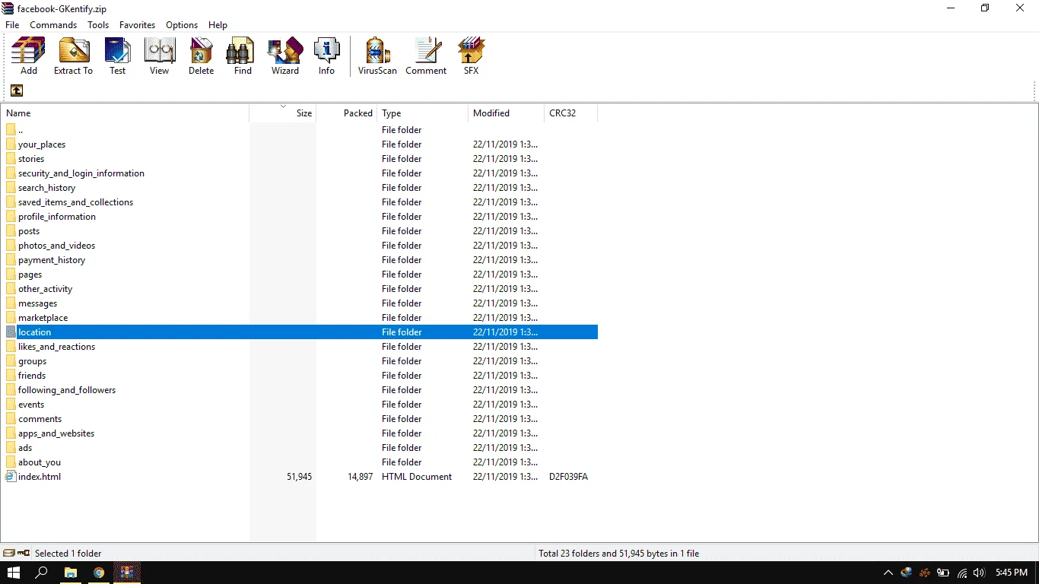
Task: Click the folder icon beside ads
Action: (x=11, y=448)
